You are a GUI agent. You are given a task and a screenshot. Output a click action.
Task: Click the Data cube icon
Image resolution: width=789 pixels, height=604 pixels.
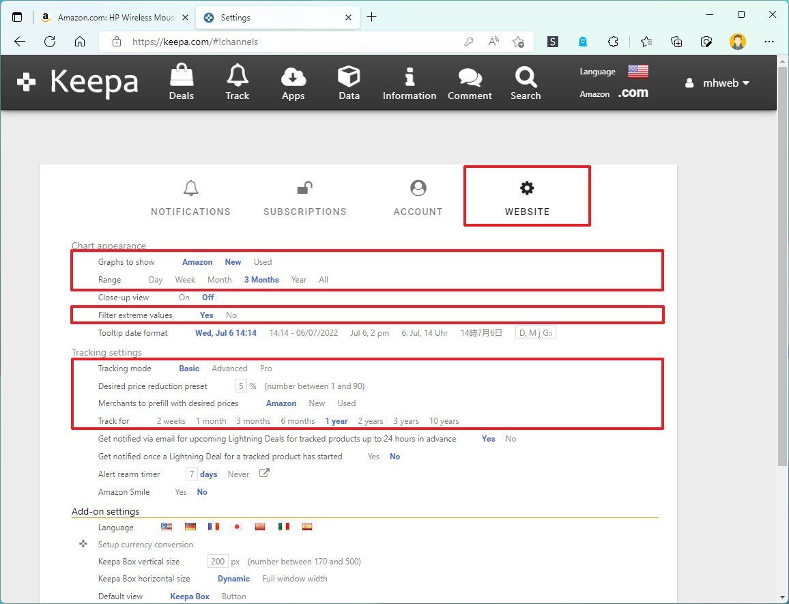pyautogui.click(x=348, y=82)
